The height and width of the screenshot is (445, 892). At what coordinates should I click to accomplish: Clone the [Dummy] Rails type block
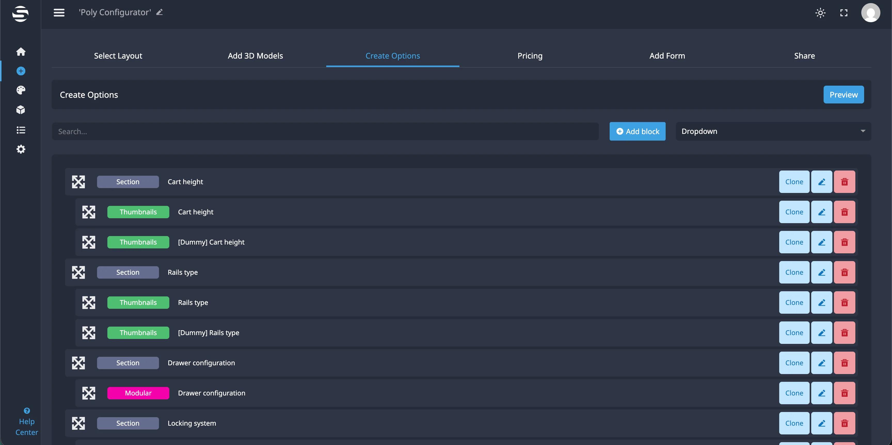click(x=794, y=333)
